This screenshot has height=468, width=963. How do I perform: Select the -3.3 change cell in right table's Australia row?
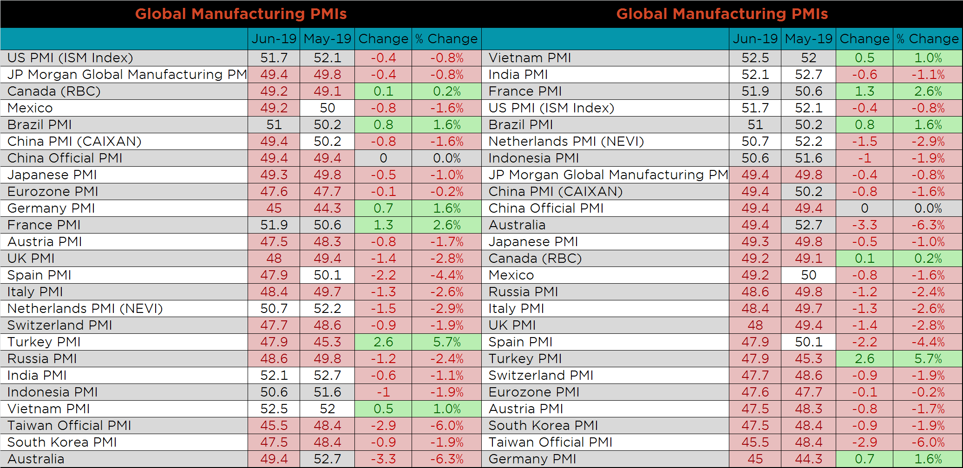864,225
